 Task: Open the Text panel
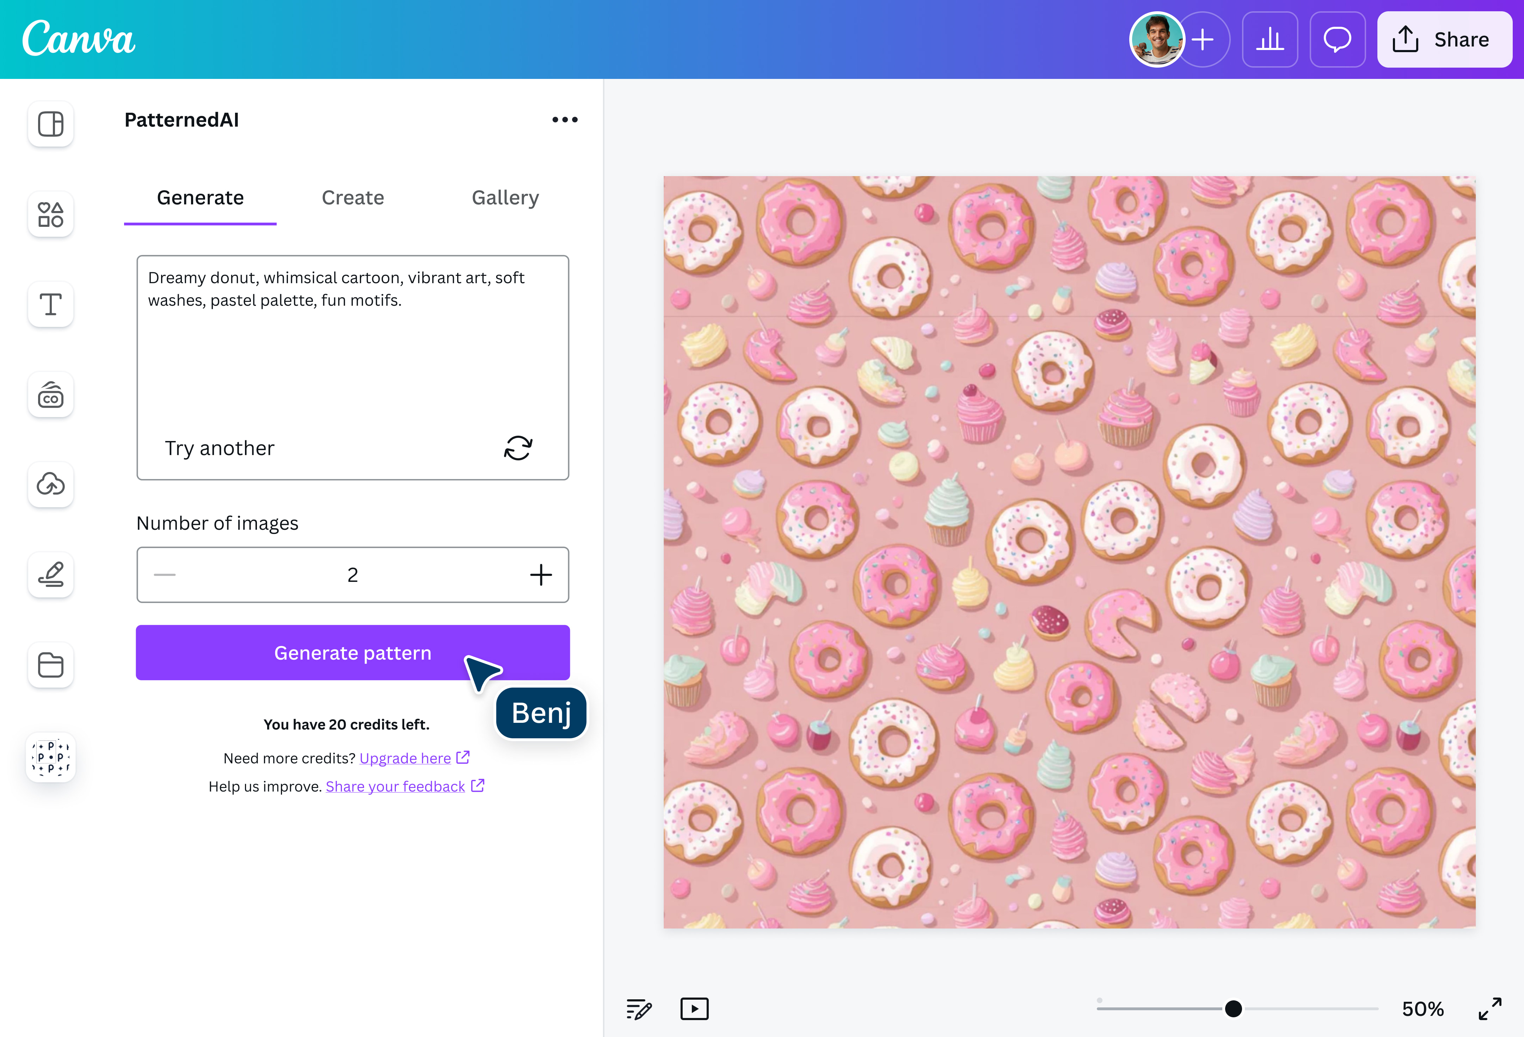pyautogui.click(x=50, y=304)
